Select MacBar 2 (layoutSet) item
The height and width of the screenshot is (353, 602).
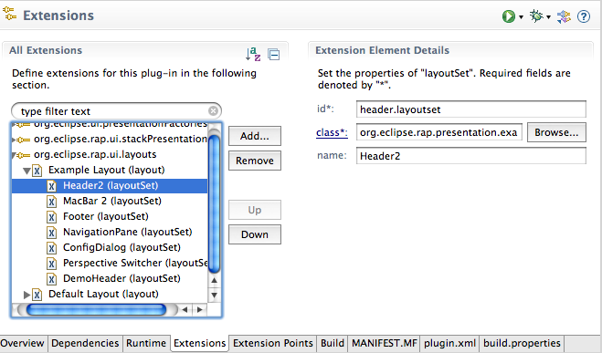point(110,201)
